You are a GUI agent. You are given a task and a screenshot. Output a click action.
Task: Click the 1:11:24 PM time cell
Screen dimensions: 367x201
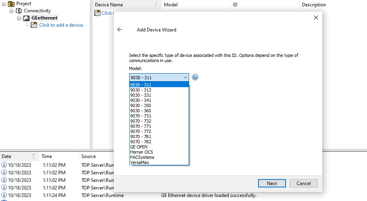[54, 195]
